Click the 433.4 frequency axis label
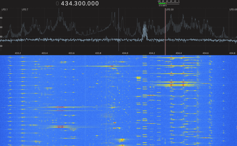237x146 pixels. coord(44,53)
